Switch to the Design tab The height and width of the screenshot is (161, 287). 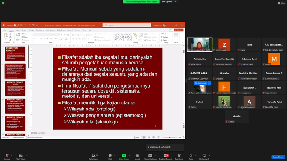[x=31, y=30]
